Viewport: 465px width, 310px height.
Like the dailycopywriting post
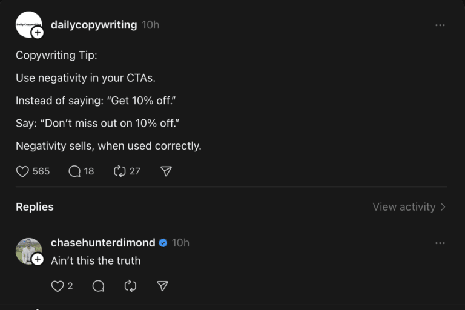tap(23, 171)
